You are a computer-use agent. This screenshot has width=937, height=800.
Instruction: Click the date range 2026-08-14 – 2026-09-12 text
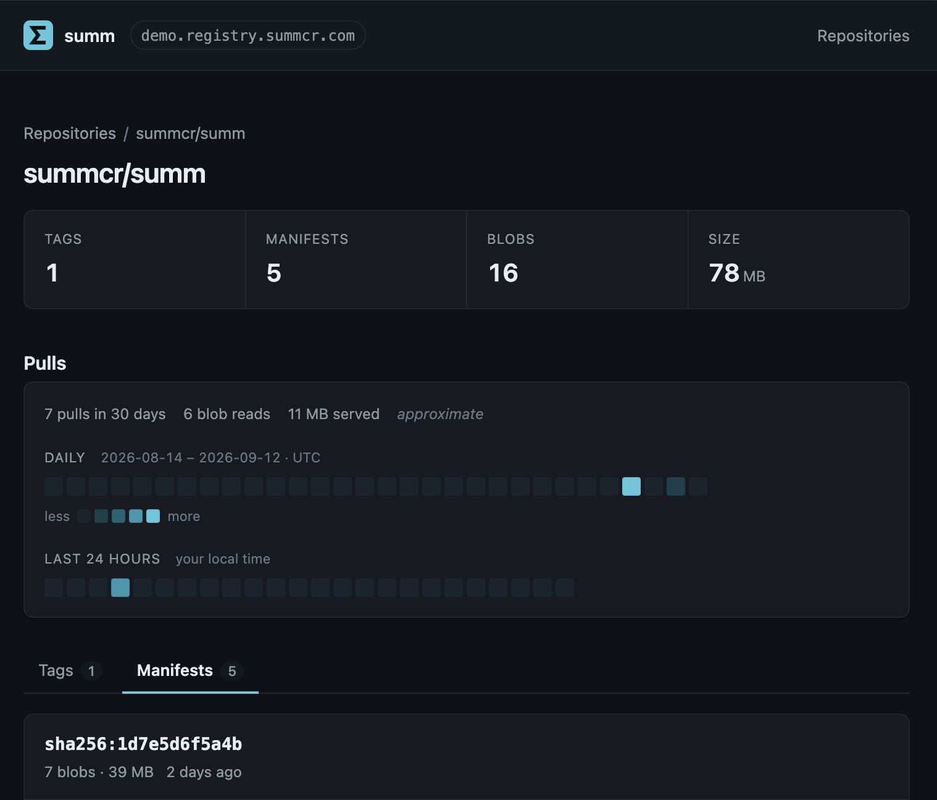click(210, 457)
